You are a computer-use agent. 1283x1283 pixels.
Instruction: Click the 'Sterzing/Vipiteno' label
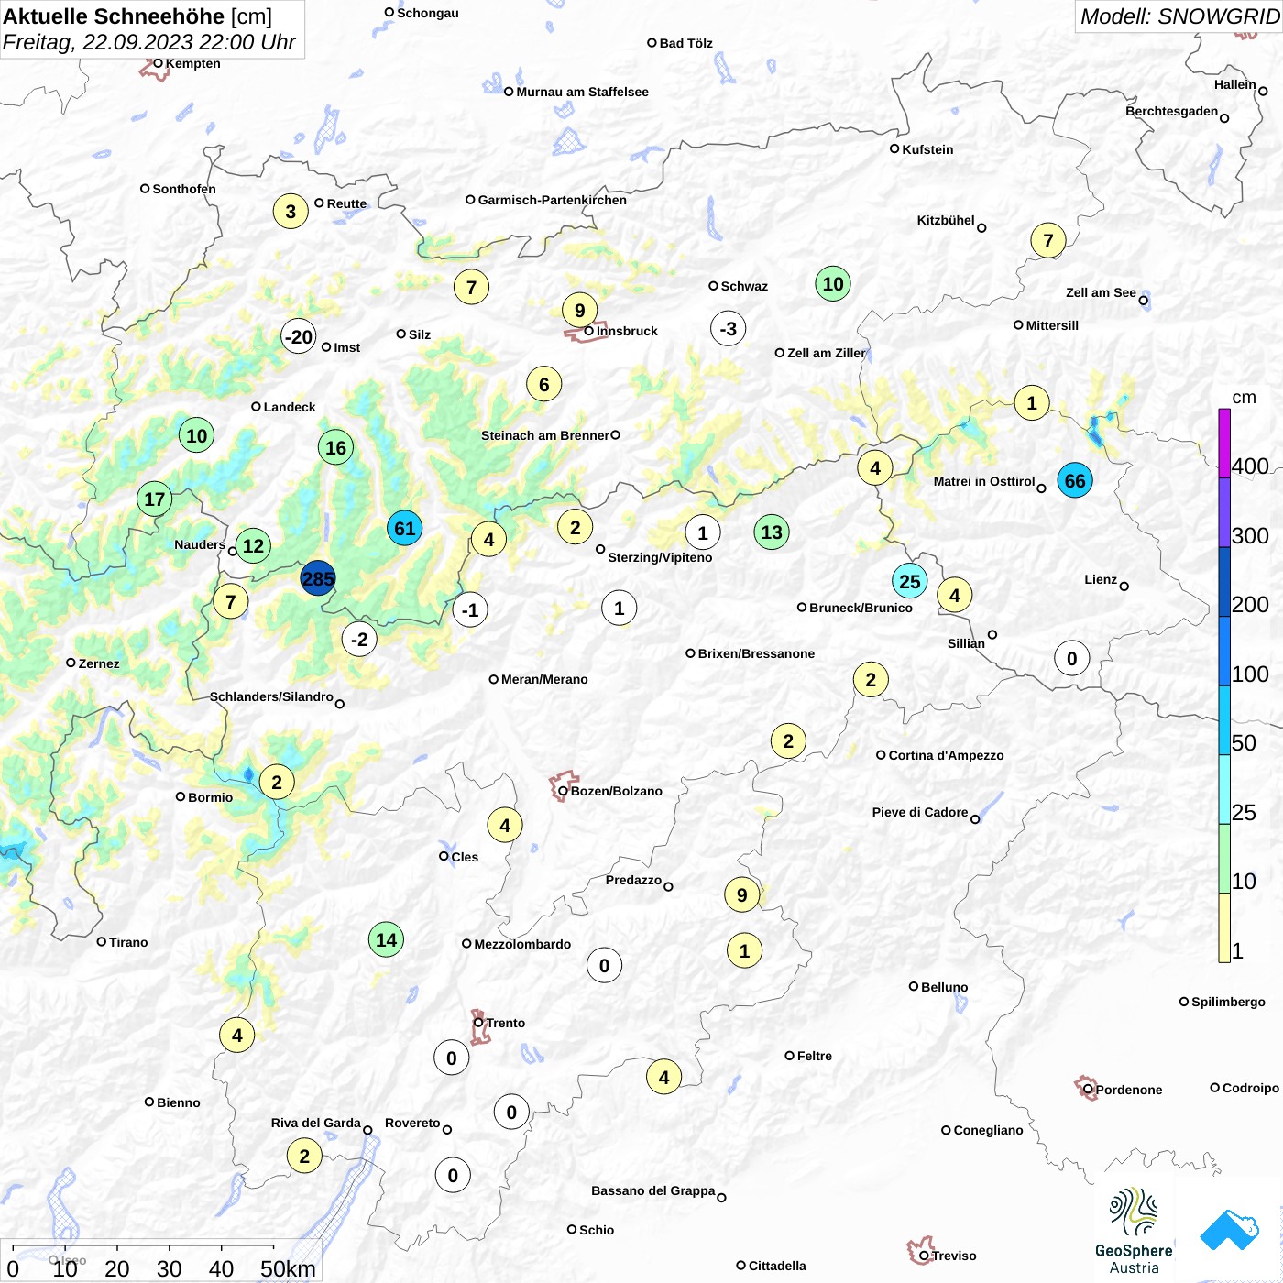click(x=660, y=558)
